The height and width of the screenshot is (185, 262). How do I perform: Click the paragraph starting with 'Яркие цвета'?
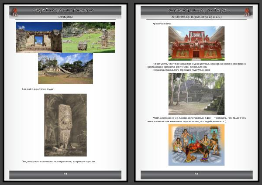[x=196, y=65]
